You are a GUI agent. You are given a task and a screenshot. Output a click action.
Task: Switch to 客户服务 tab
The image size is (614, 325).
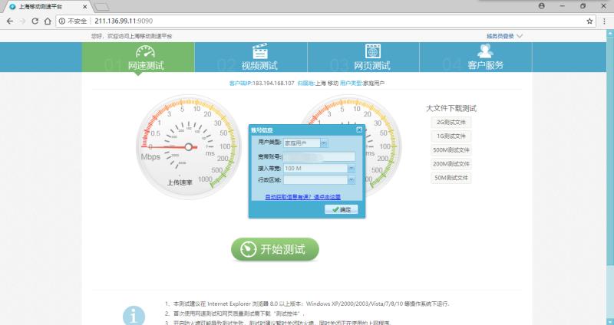[476, 57]
